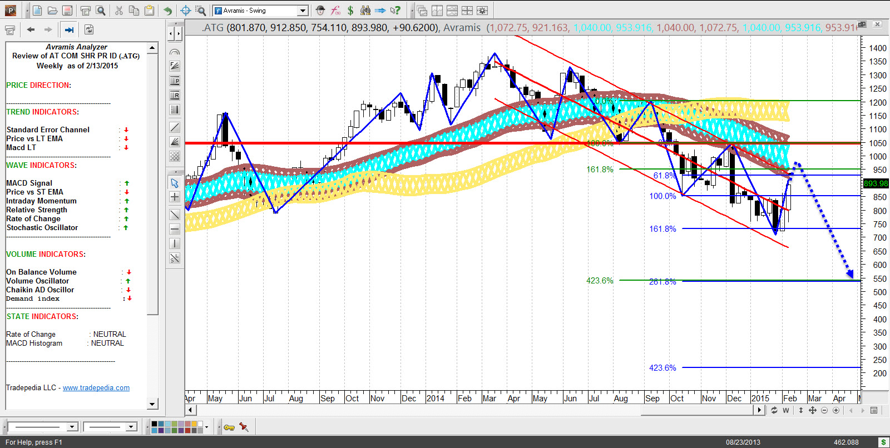The width and height of the screenshot is (890, 448).
Task: Click the green undo arrow
Action: [x=167, y=11]
